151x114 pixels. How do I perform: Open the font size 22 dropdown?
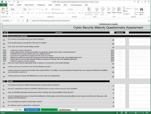tap(28, 9)
